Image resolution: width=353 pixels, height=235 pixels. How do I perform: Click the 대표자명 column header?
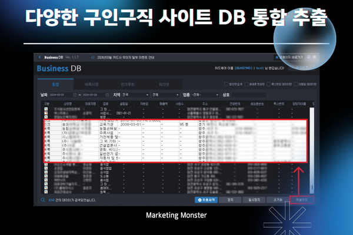click(91, 104)
